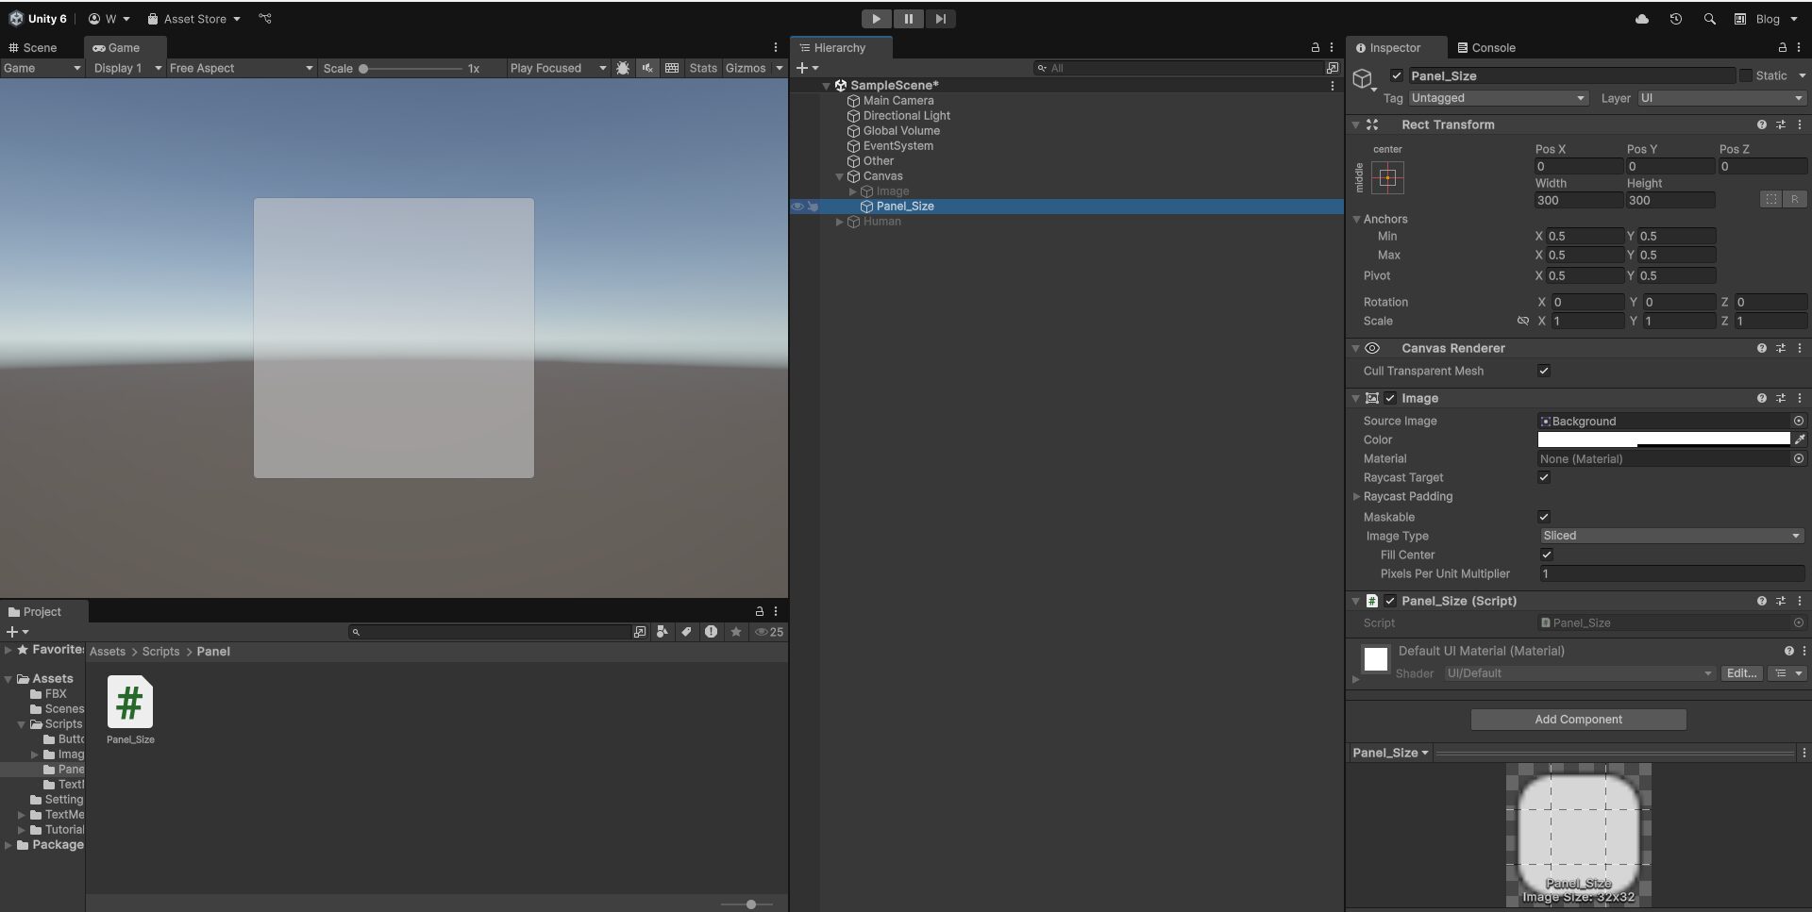The image size is (1812, 912).
Task: Hide the Panel_Size object with the eye toggle
Action: click(x=798, y=207)
